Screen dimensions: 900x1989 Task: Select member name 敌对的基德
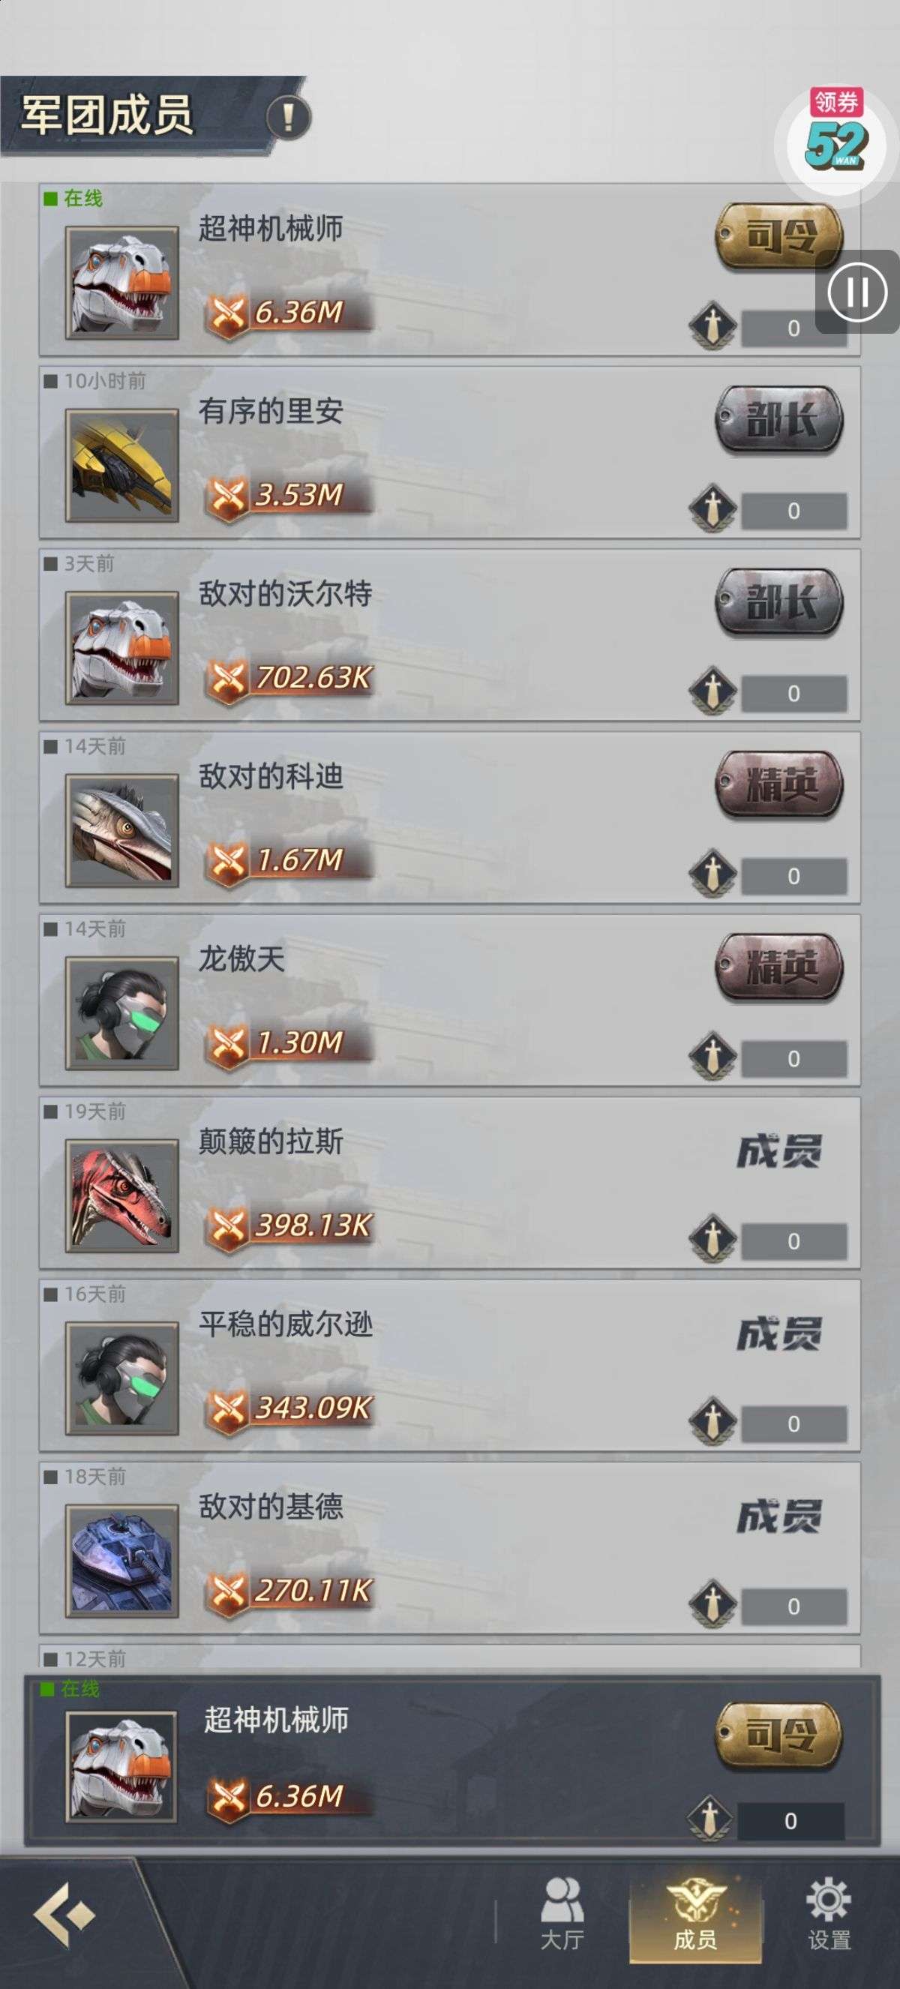[271, 1507]
